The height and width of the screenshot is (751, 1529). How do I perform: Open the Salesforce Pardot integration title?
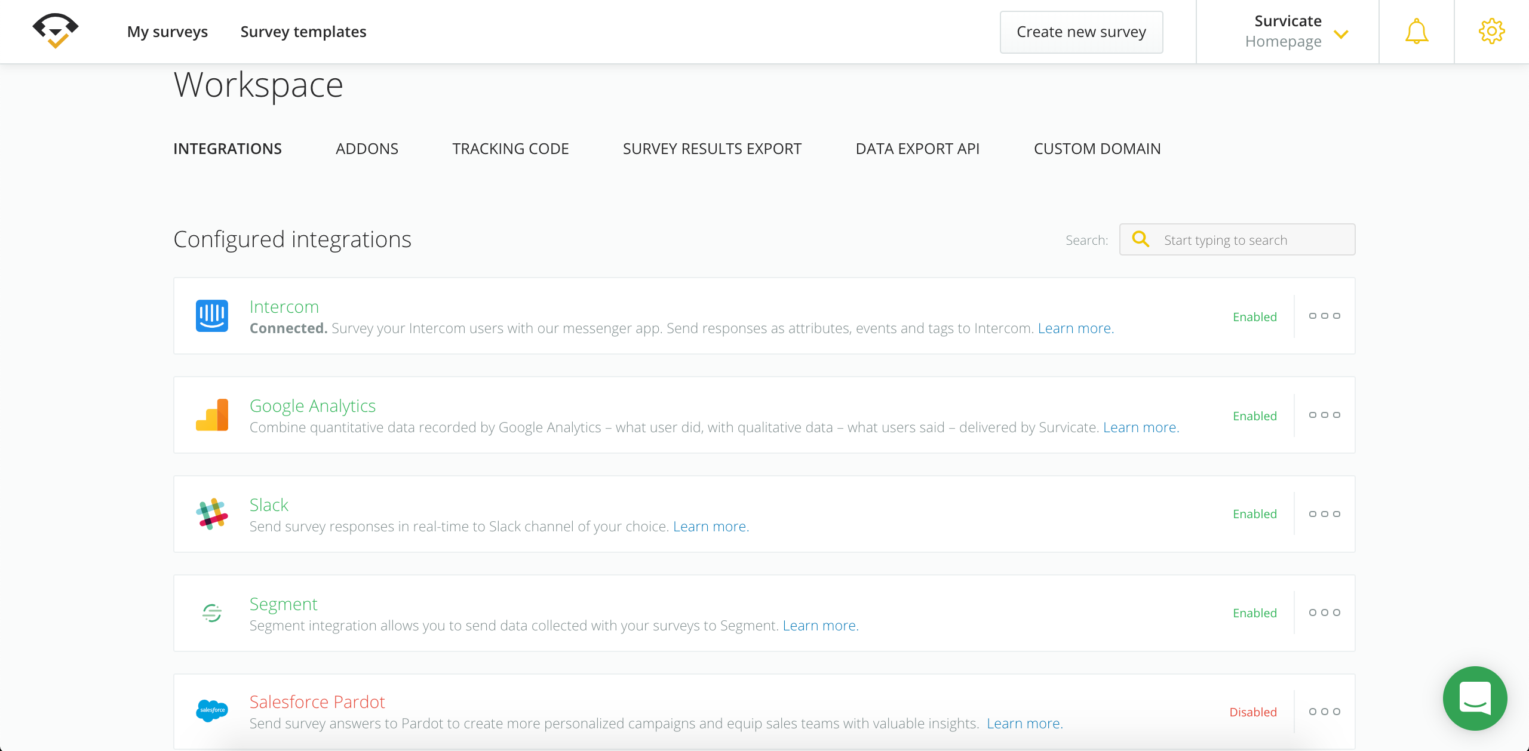(317, 701)
